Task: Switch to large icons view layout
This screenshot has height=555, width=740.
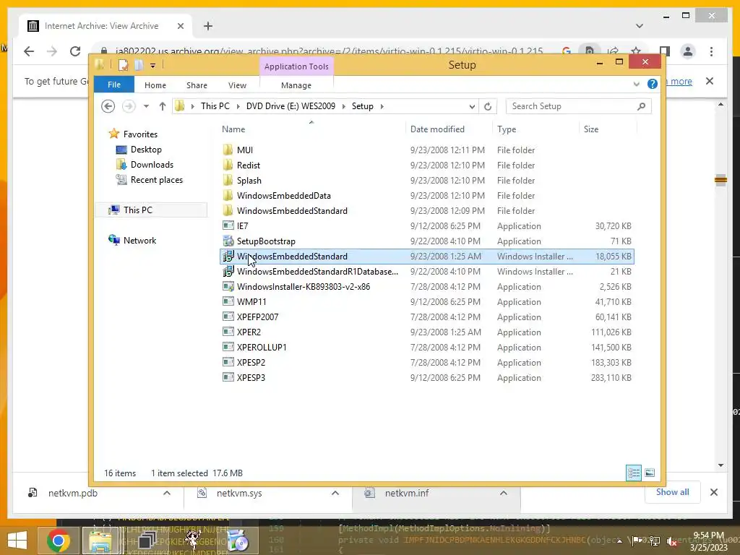Action: point(650,473)
